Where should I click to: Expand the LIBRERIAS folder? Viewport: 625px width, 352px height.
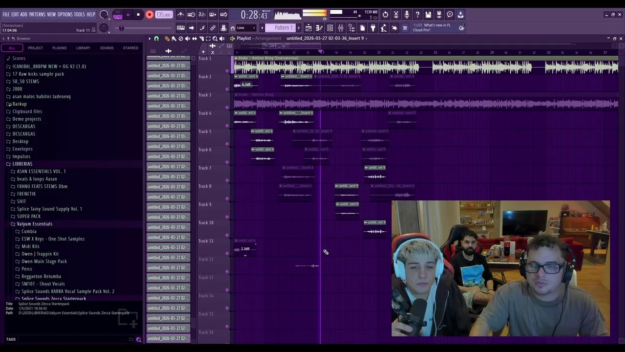(22, 164)
